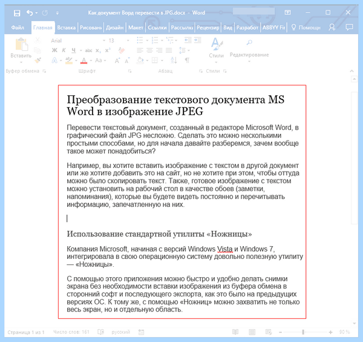The width and height of the screenshot is (363, 342).
Task: Switch to Read Mode view icon
Action: (x=235, y=332)
